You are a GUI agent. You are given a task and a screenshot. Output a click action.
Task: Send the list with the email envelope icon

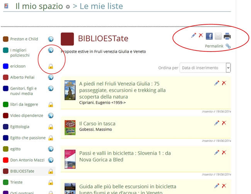pos(218,36)
